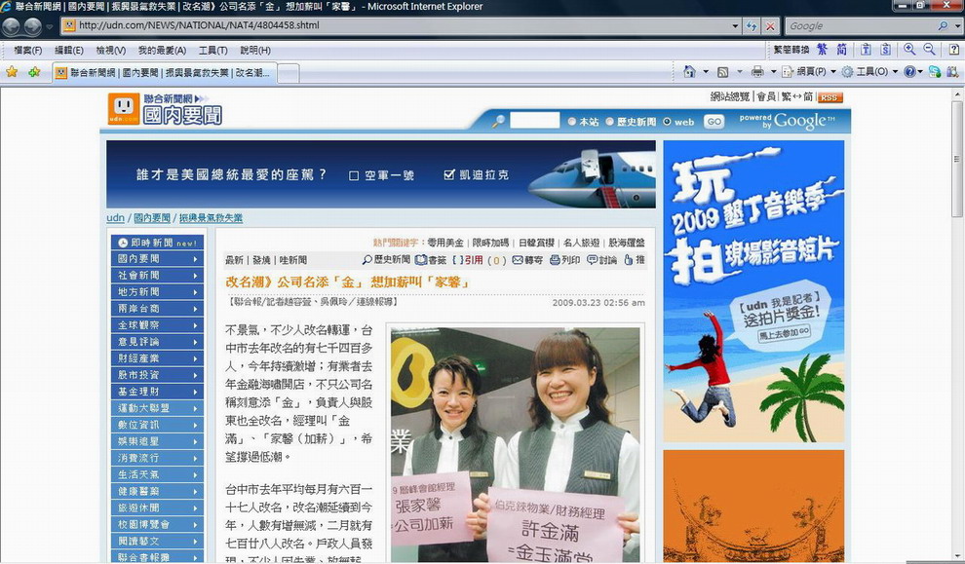Open the 檢視(V) menu
Screen dimensions: 965x564
tap(111, 51)
